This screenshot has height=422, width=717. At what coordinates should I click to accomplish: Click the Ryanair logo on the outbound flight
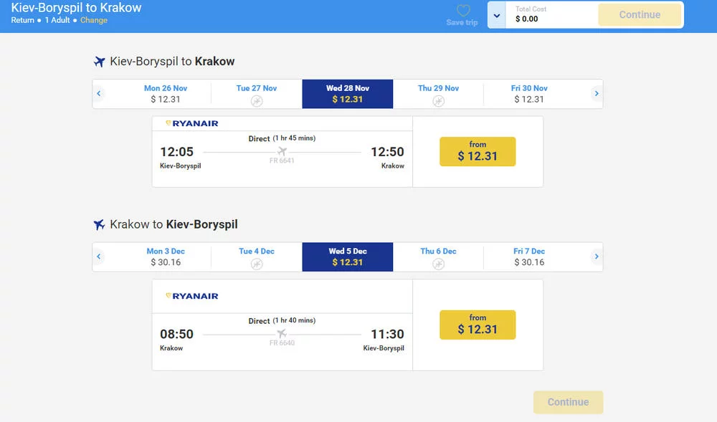[x=192, y=123]
